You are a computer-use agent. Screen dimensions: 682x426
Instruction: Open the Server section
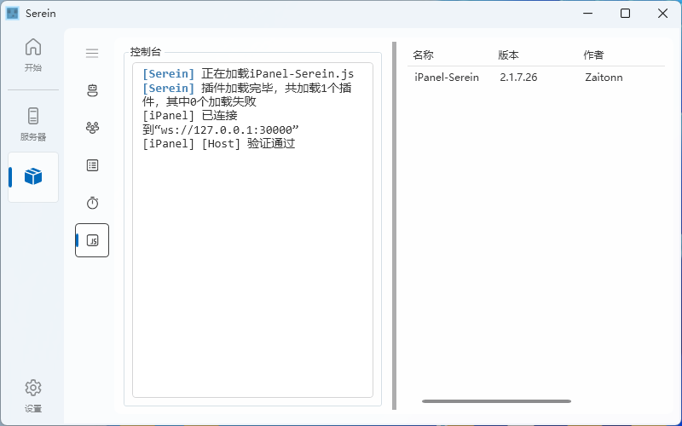(x=32, y=124)
